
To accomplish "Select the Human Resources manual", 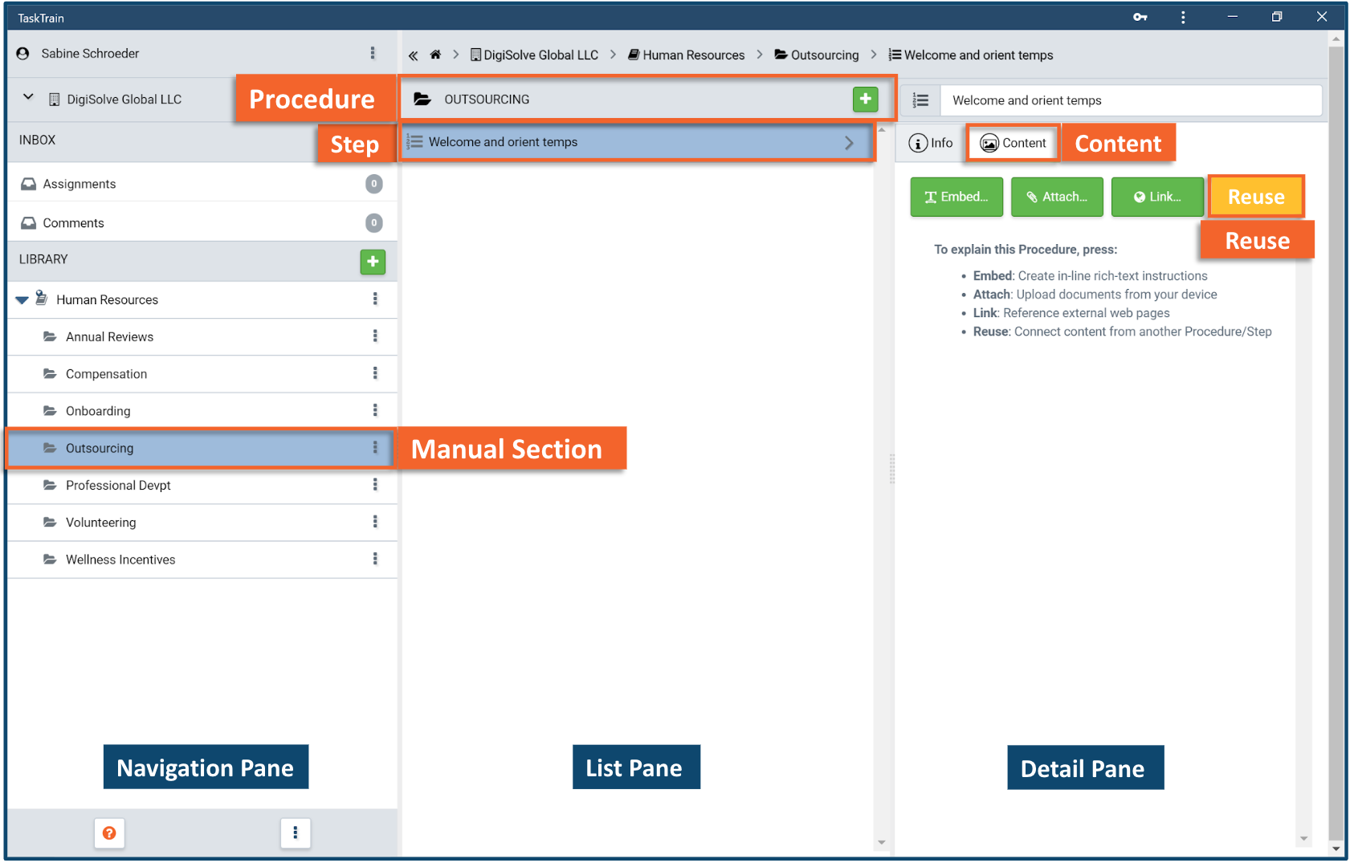I will click(x=107, y=299).
